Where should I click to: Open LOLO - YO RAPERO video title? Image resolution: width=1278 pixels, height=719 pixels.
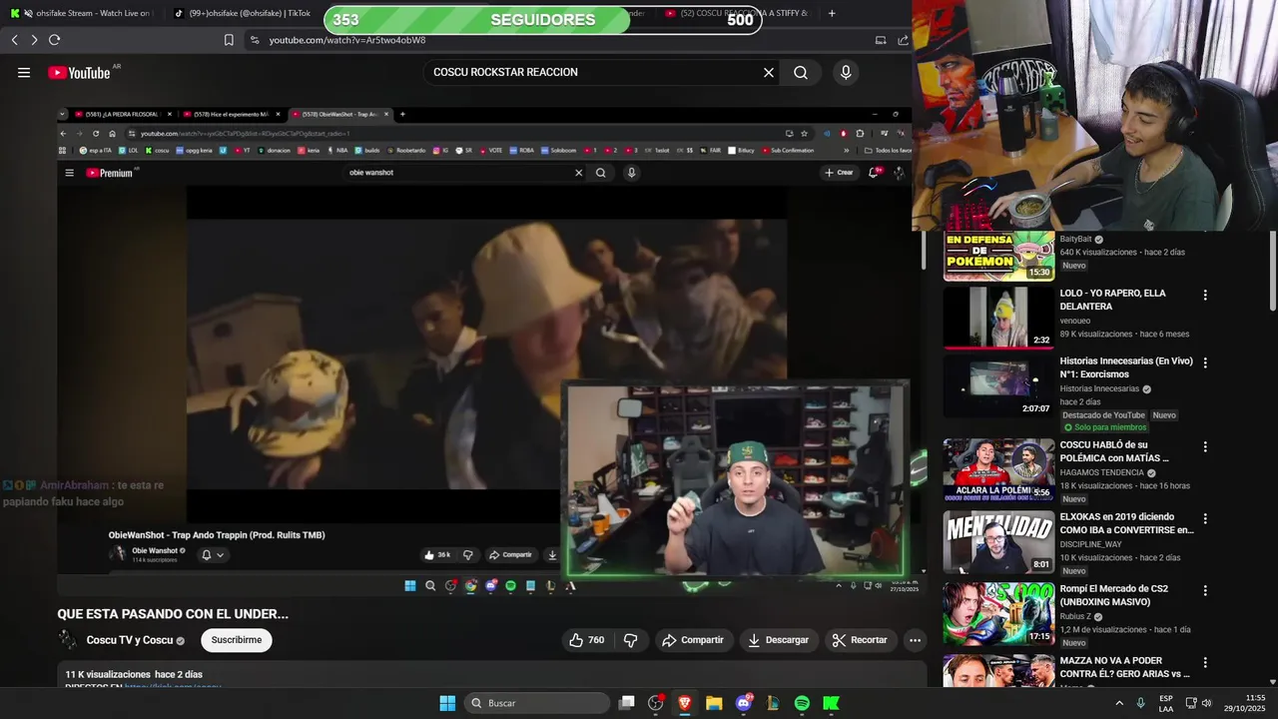coord(1112,300)
